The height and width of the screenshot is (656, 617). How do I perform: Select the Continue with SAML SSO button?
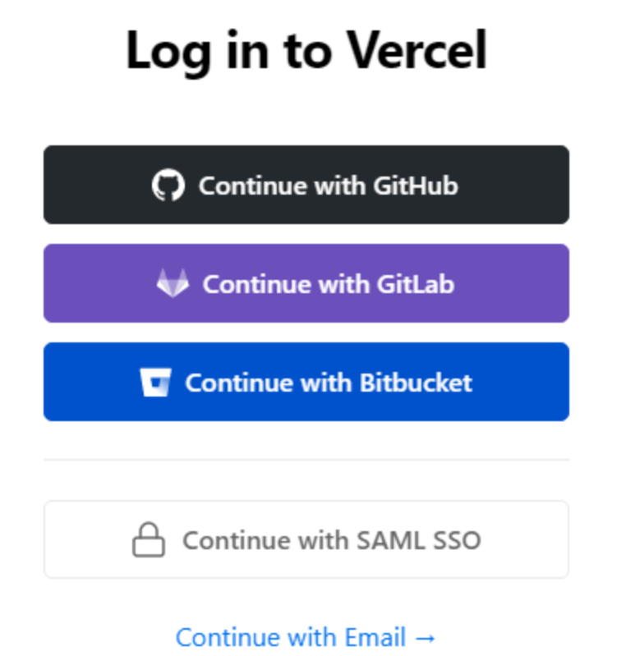click(x=306, y=540)
